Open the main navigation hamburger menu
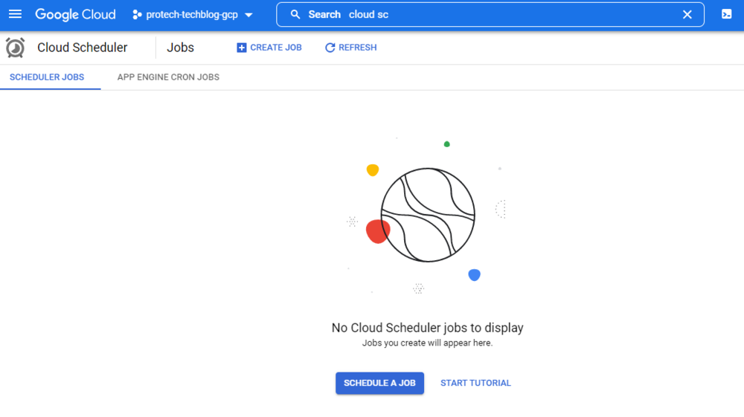Viewport: 744px width, 417px height. [x=15, y=14]
